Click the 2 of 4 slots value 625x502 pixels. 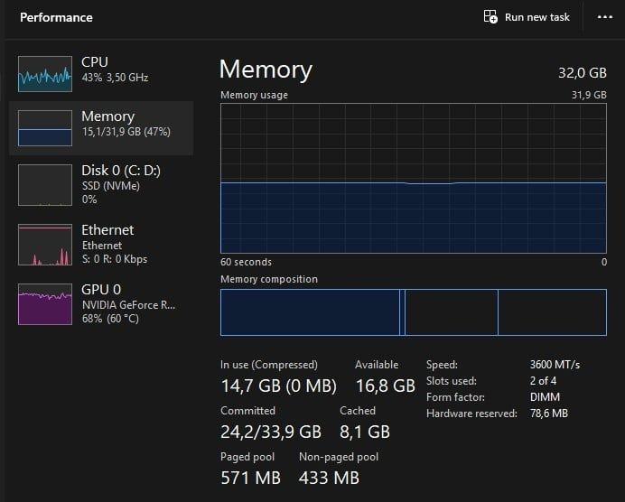click(x=543, y=381)
